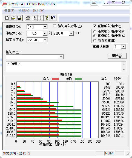Open the 檢視(V) menu
The image size is (132, 158).
pyautogui.click(x=24, y=11)
